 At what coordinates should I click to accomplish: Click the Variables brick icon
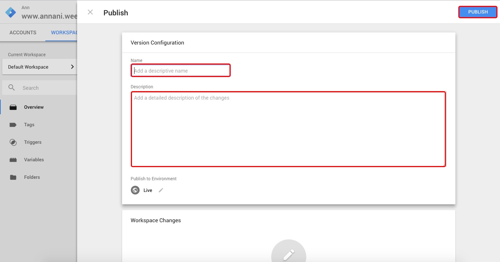13,160
